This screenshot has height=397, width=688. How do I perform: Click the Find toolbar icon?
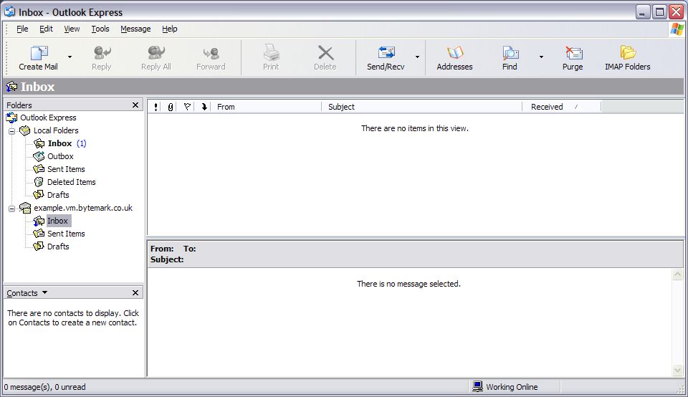[510, 53]
